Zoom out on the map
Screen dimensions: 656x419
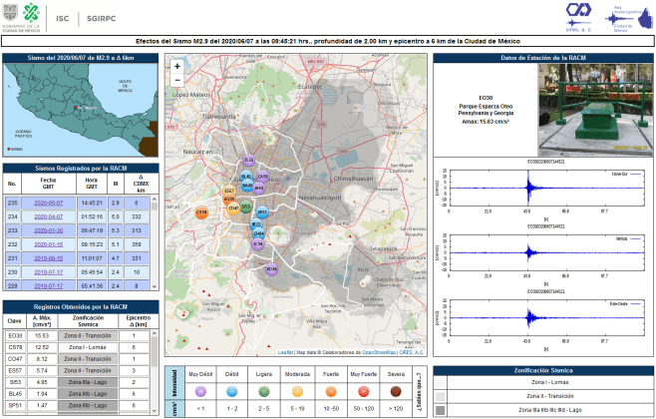coord(177,81)
